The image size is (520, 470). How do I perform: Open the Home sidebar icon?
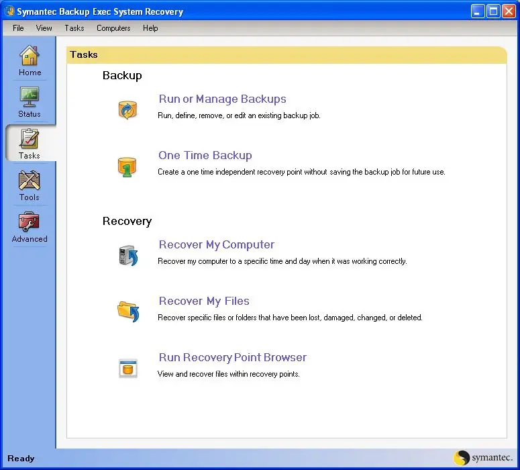[30, 56]
